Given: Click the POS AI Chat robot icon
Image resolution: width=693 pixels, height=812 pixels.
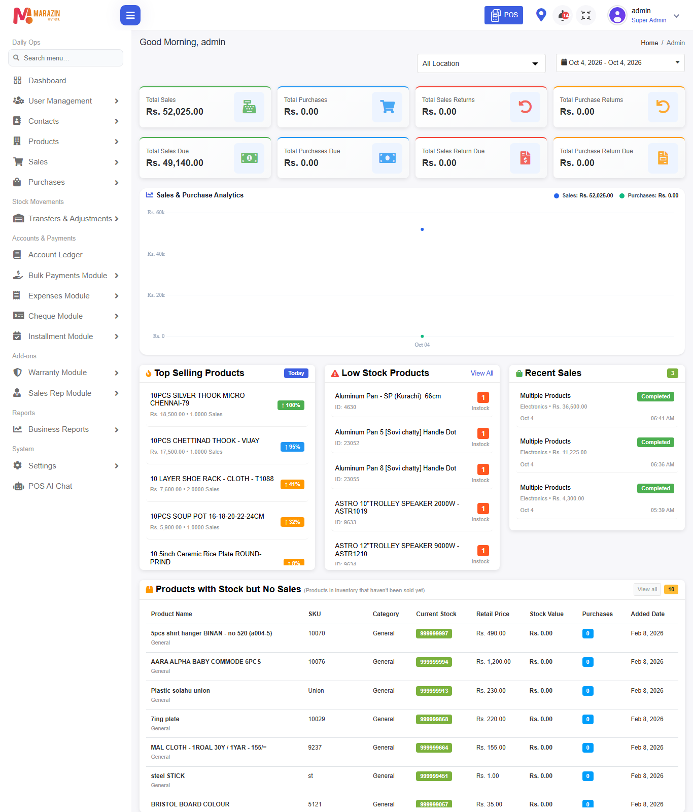Looking at the screenshot, I should coord(18,486).
